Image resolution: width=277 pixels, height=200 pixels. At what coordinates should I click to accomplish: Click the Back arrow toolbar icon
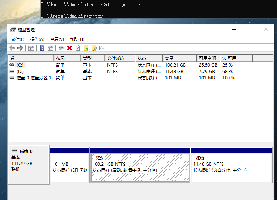(x=12, y=48)
